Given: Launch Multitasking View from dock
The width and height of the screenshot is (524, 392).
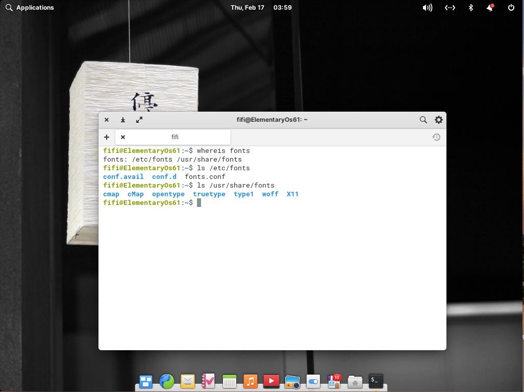Looking at the screenshot, I should (146, 381).
